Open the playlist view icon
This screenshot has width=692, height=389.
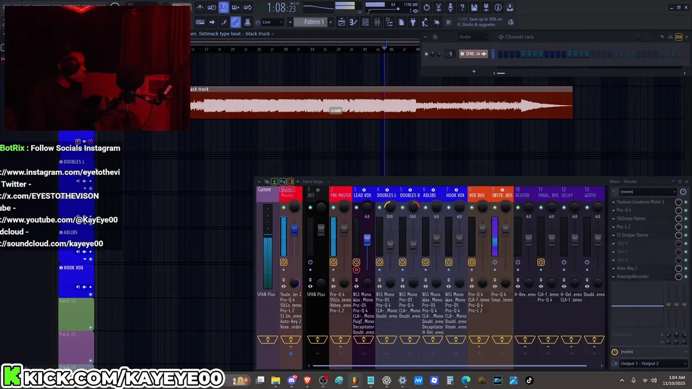[342, 22]
